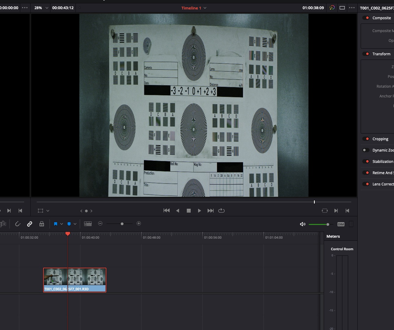Click the insert clip icon at toolbar edge
This screenshot has height=330, width=394.
pyautogui.click(x=3, y=224)
